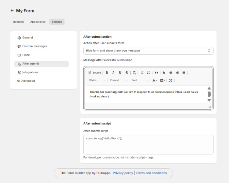
Task: Remove formatting from text
Action: coord(134,73)
